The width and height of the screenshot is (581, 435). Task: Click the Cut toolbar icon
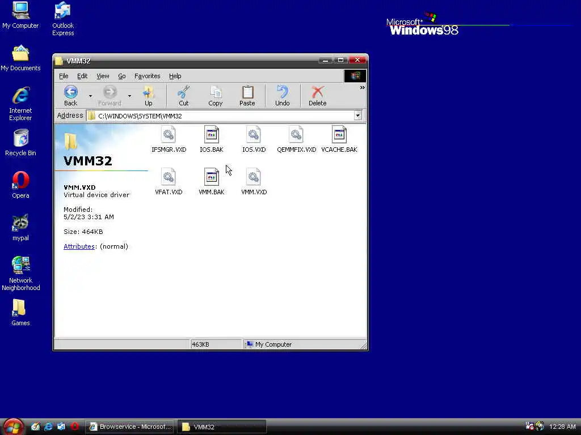[183, 96]
